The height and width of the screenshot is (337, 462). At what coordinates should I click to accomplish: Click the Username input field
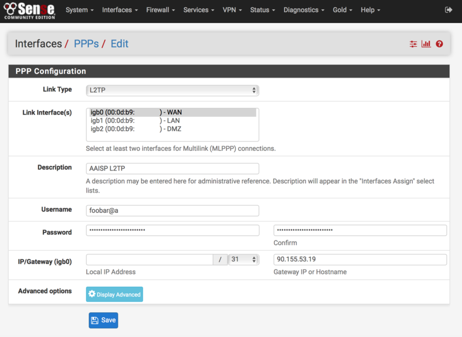pyautogui.click(x=172, y=210)
